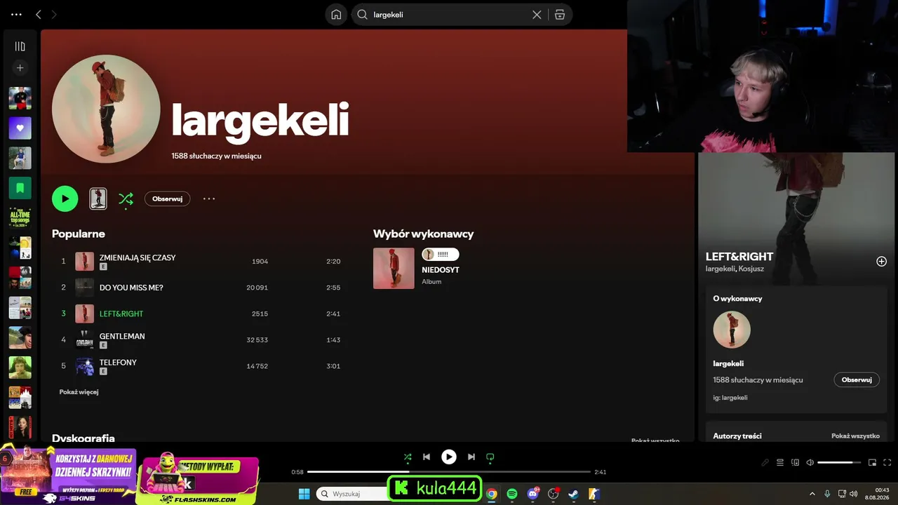Switch to Spotify on the taskbar
Viewport: 898px width, 505px height.
512,494
